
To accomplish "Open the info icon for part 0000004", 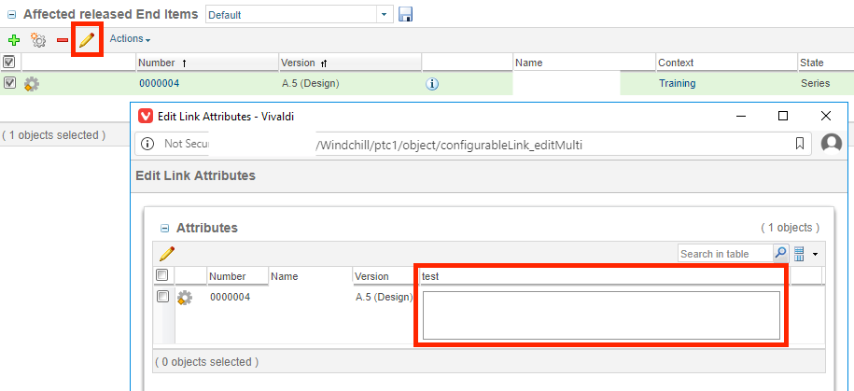I will click(432, 84).
